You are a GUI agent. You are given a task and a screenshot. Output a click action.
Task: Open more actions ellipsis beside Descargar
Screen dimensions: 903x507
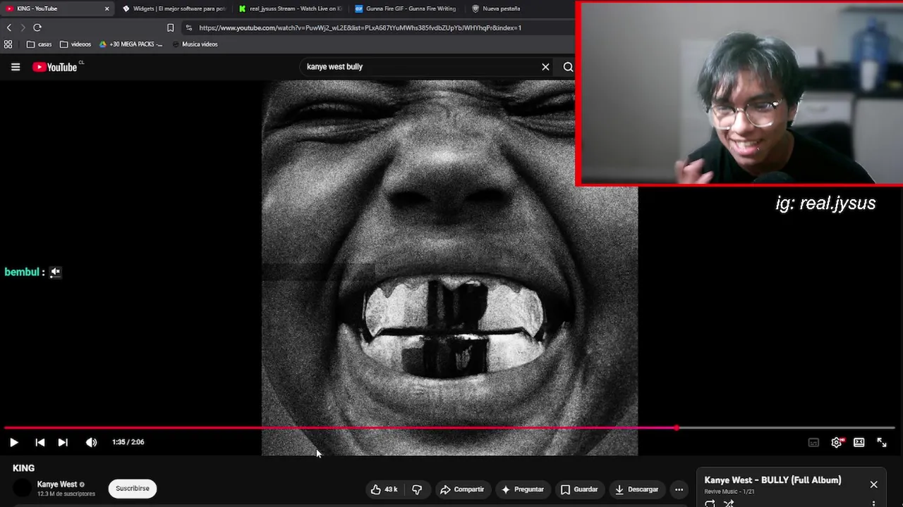679,489
